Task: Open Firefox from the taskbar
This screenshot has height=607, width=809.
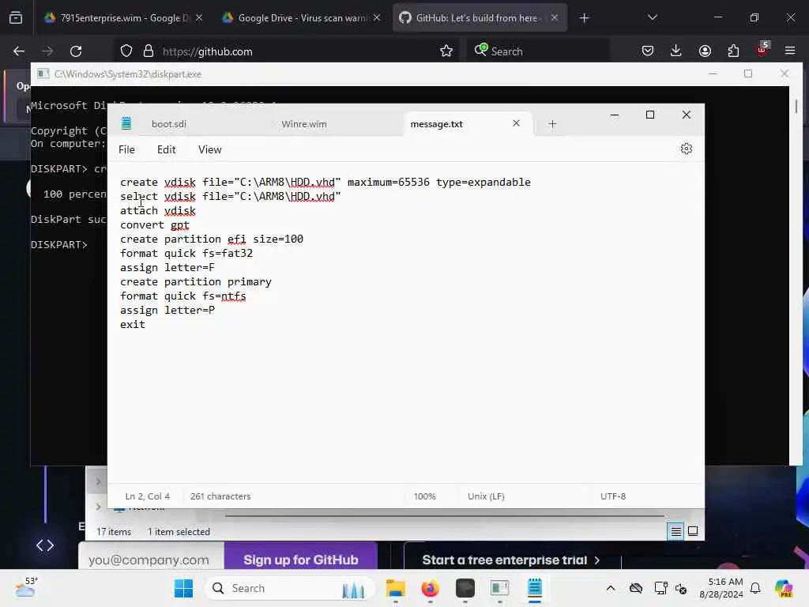Action: coord(431,588)
